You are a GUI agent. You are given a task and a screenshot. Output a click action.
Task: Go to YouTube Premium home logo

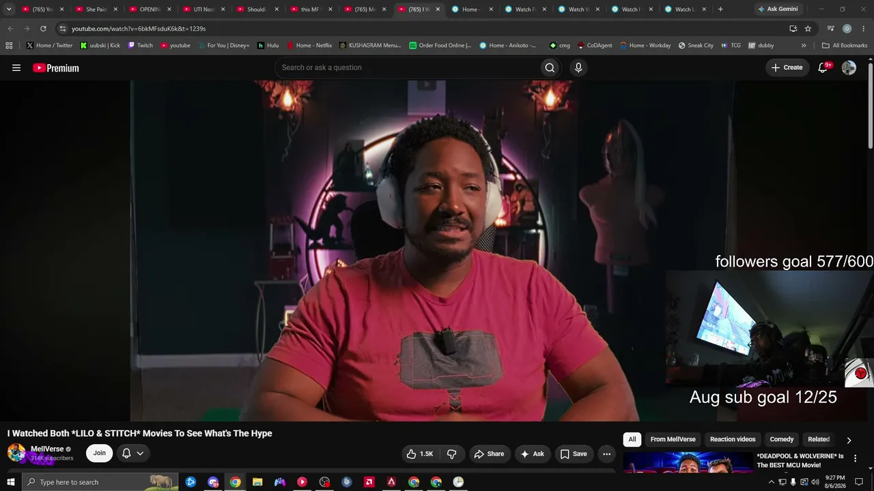tap(56, 68)
